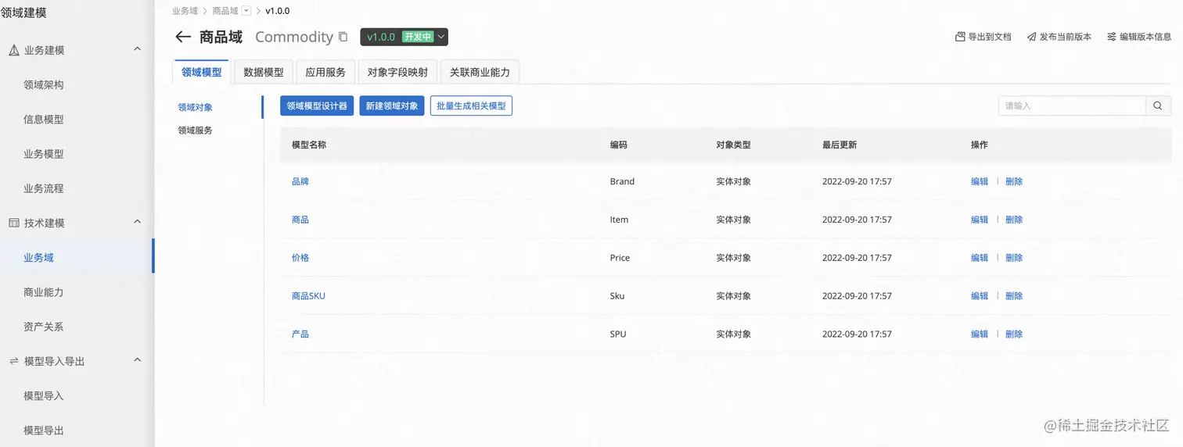
Task: Click 编辑 in the Brand row
Action: click(980, 181)
